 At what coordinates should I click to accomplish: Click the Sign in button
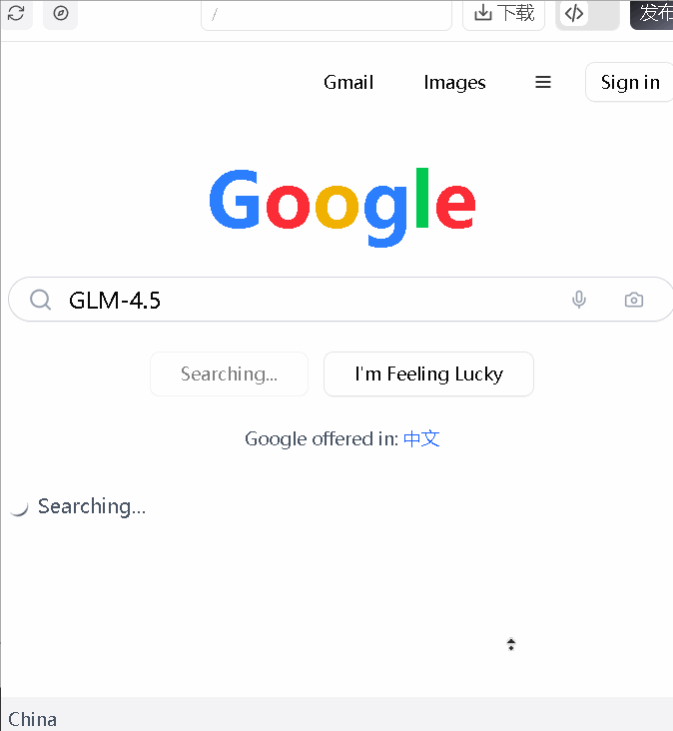point(630,82)
